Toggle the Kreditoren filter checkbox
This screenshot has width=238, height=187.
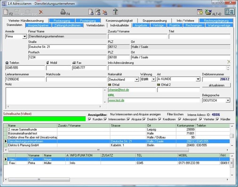coord(159,119)
